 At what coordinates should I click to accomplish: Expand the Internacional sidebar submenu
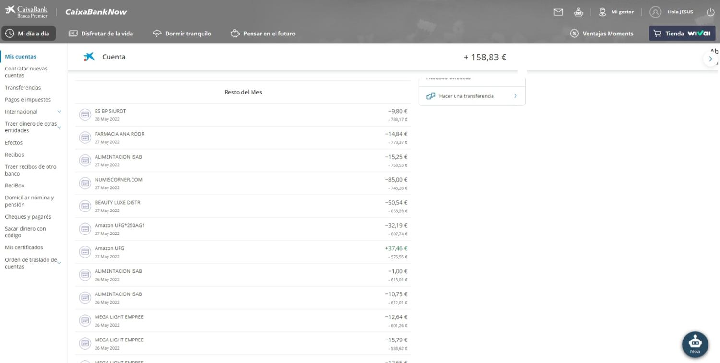59,112
